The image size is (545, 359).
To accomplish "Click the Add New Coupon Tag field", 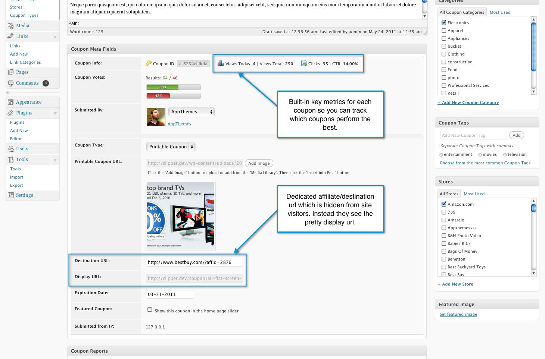I will (x=473, y=135).
